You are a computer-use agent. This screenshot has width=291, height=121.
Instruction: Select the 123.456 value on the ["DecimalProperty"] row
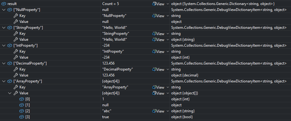[x=108, y=63]
